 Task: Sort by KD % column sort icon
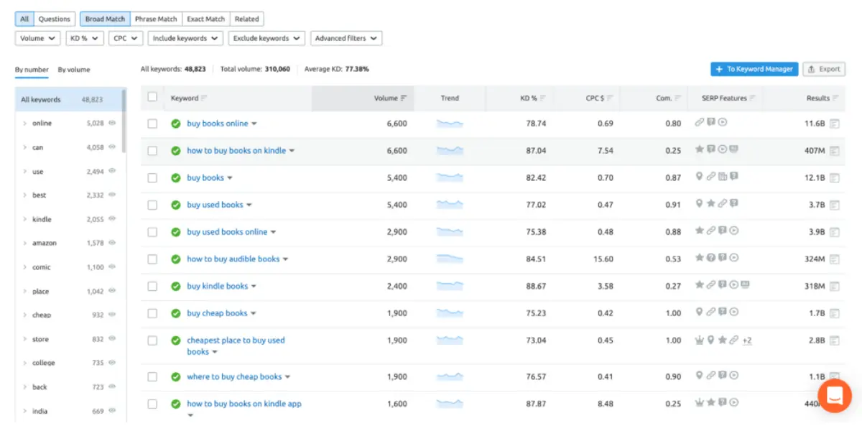click(x=542, y=98)
